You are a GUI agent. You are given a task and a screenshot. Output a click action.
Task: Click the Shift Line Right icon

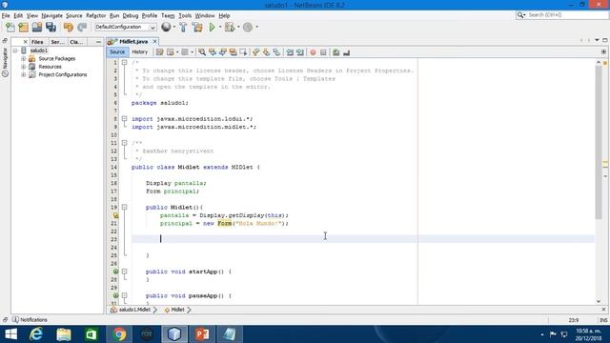[x=300, y=52]
